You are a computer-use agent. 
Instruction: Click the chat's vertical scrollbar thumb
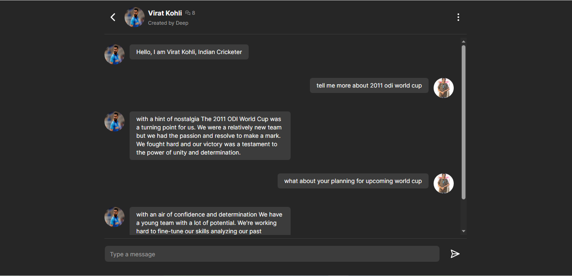pyautogui.click(x=463, y=121)
